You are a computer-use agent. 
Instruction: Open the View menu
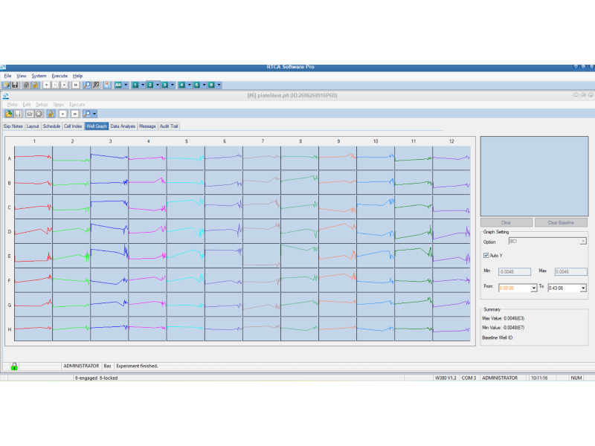click(22, 76)
